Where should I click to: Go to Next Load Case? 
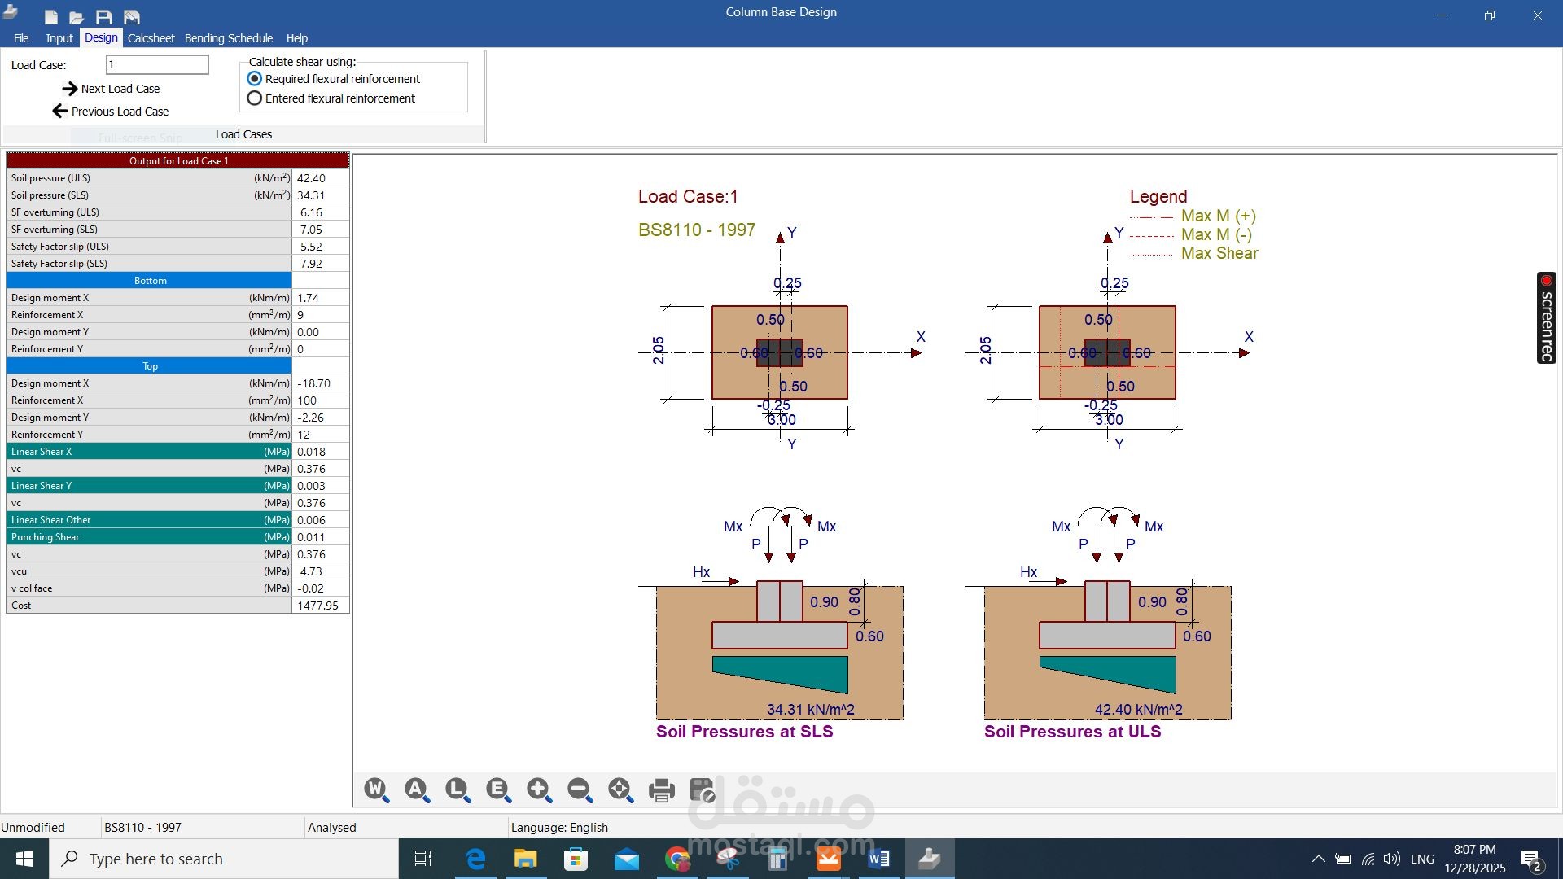[x=111, y=89]
